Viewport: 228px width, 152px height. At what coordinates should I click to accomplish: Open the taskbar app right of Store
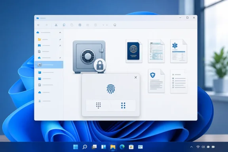click(x=140, y=147)
